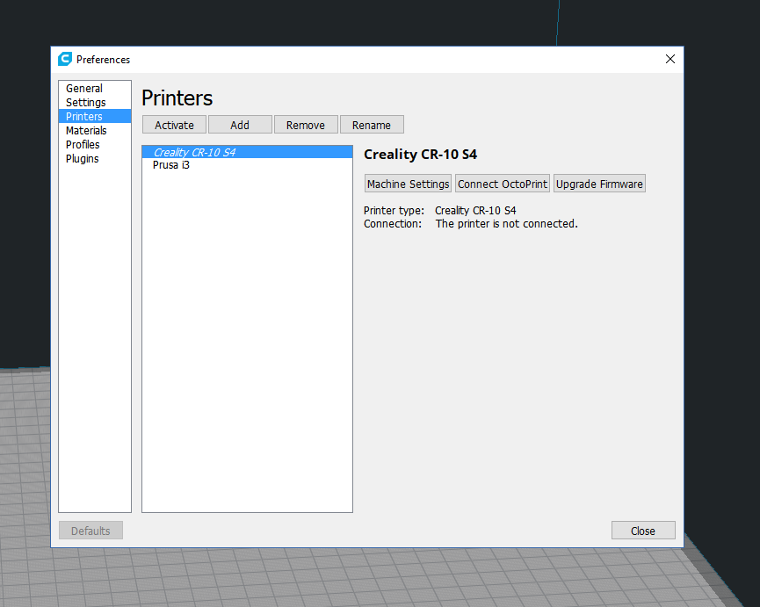Remove the selected printer
This screenshot has height=607, width=760.
coord(306,125)
